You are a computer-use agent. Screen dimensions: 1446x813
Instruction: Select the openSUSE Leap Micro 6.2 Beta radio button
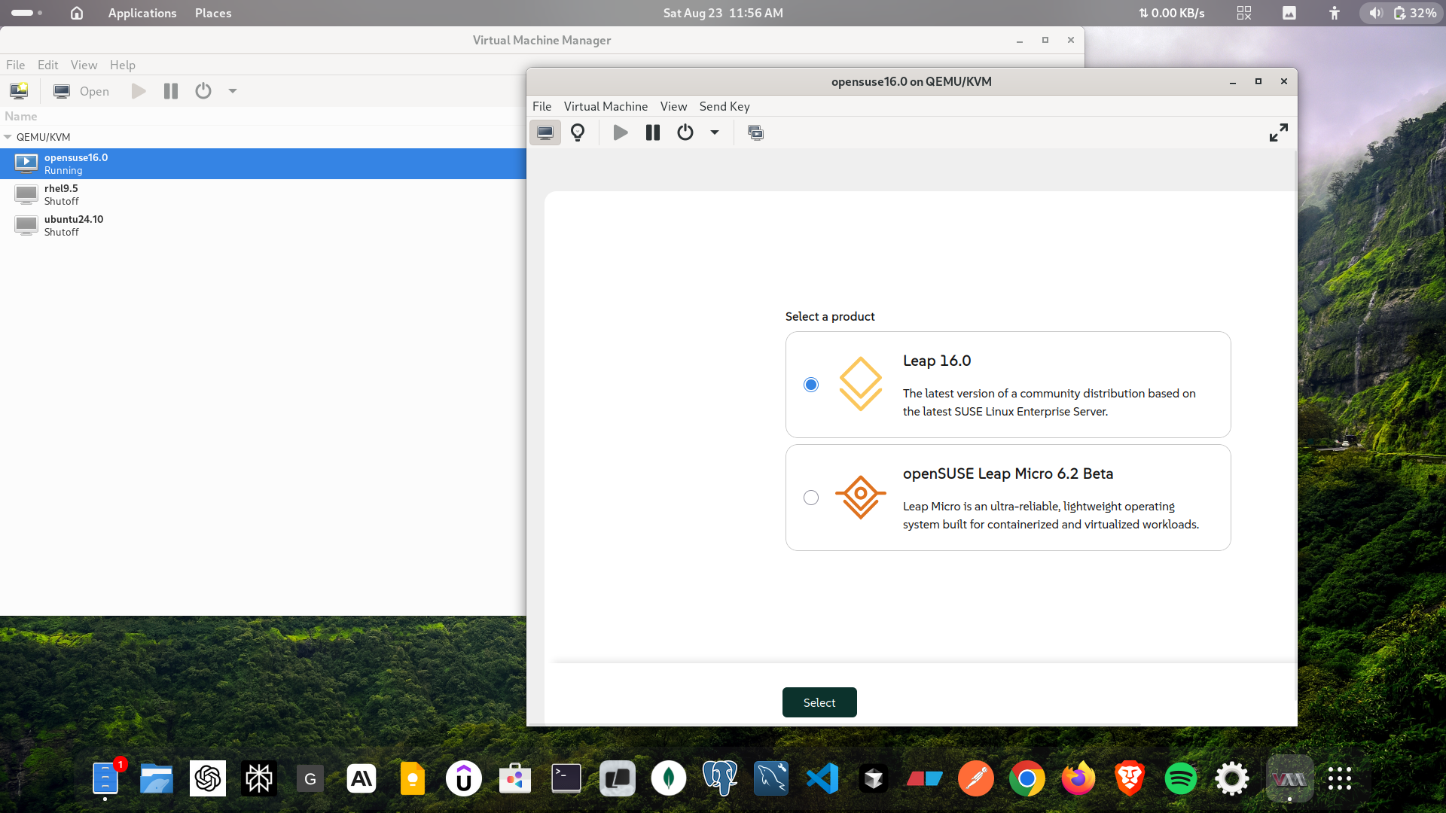(811, 498)
